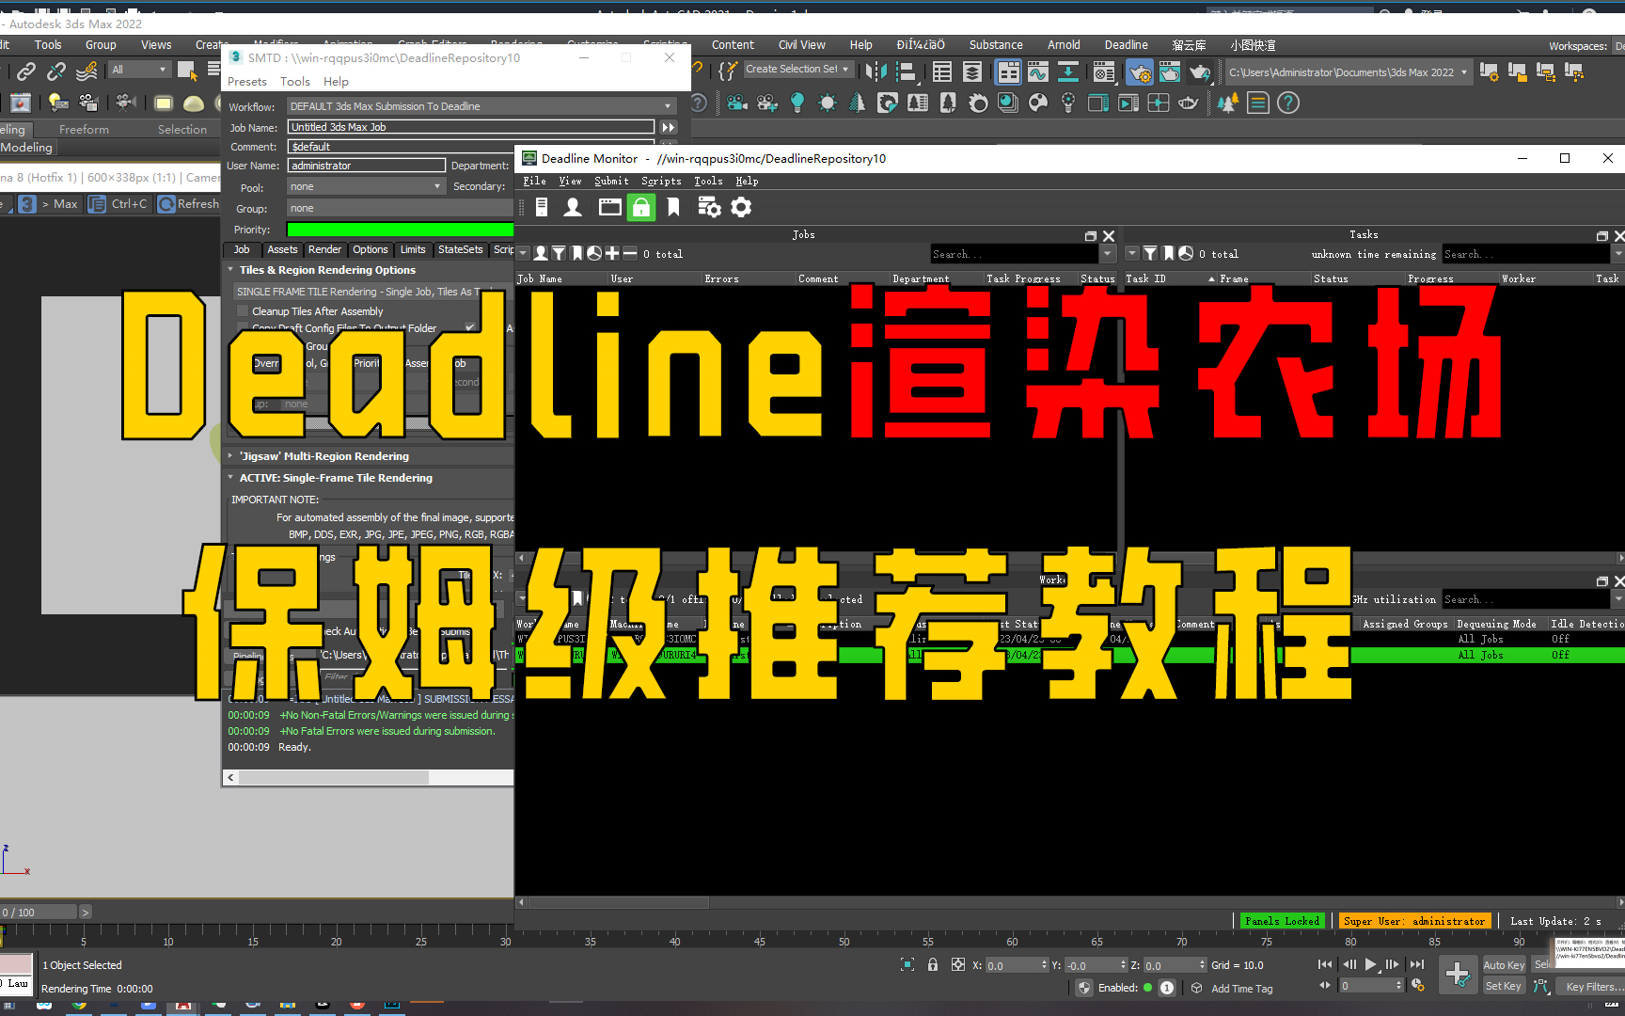Click the Link selection chain icon
This screenshot has height=1016, width=1625.
(26, 71)
